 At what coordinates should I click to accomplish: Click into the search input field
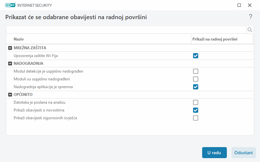pyautogui.click(x=126, y=30)
